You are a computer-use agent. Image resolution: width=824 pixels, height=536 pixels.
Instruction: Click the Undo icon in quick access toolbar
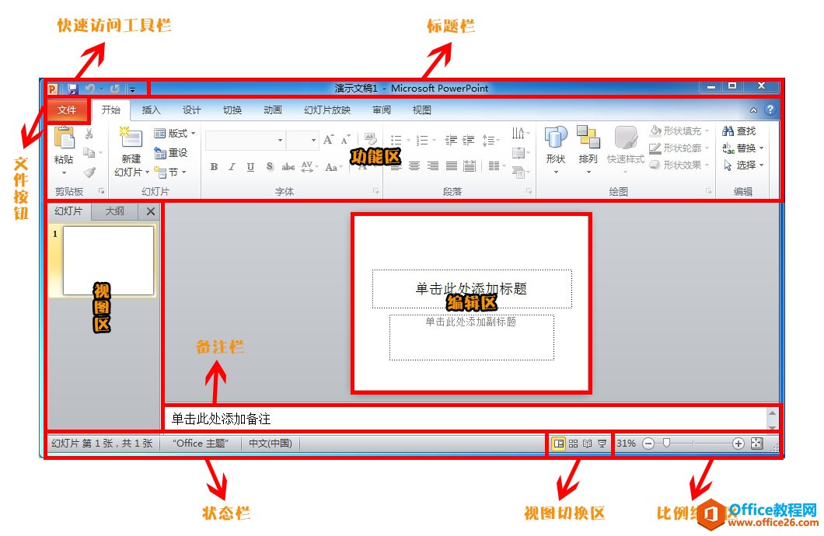pos(90,89)
